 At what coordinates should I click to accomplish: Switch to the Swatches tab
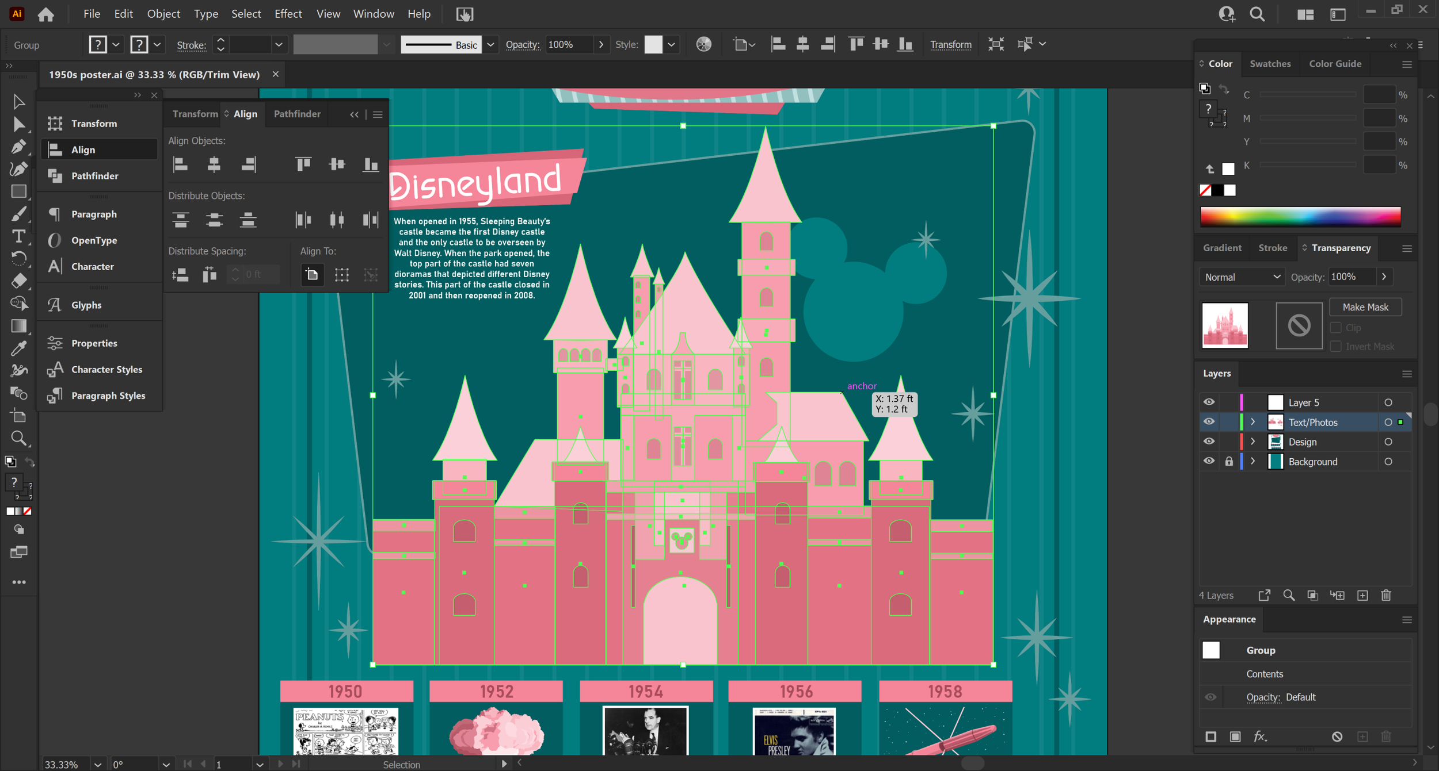tap(1270, 64)
